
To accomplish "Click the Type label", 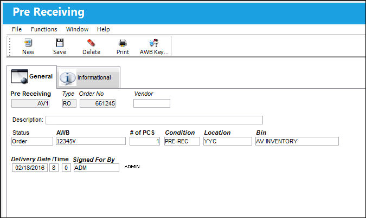I will (x=68, y=94).
